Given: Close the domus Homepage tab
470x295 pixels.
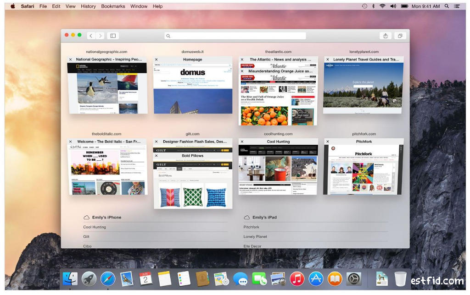Looking at the screenshot, I should [x=156, y=60].
